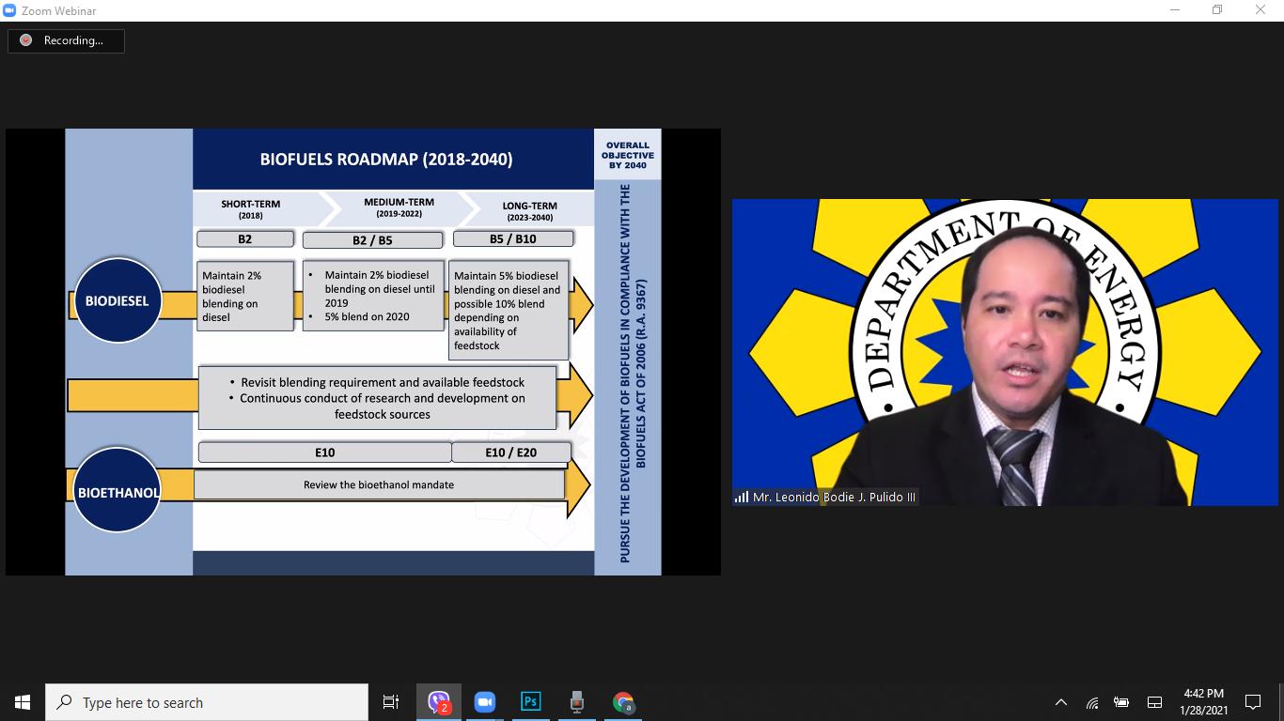This screenshot has width=1284, height=721.
Task: Open Photoshop from the taskbar
Action: (x=531, y=702)
